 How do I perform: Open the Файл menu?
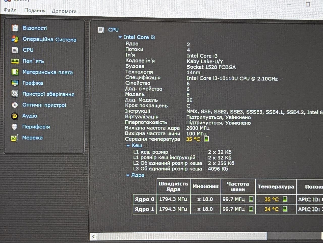10,10
